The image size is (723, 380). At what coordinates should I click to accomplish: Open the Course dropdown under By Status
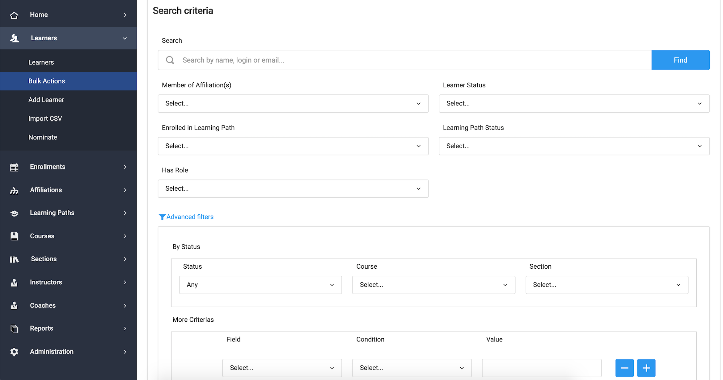[434, 285]
